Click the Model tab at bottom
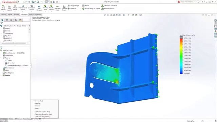Screen dimensions: 217x122 pyautogui.click(x=11, y=119)
